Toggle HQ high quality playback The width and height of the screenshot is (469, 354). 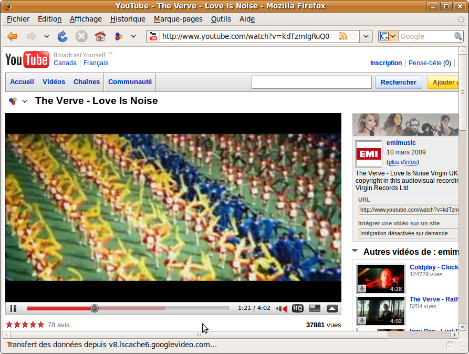click(x=298, y=308)
